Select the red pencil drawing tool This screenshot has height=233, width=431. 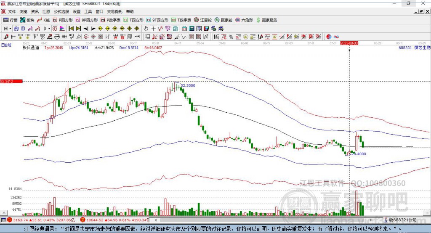point(6,37)
